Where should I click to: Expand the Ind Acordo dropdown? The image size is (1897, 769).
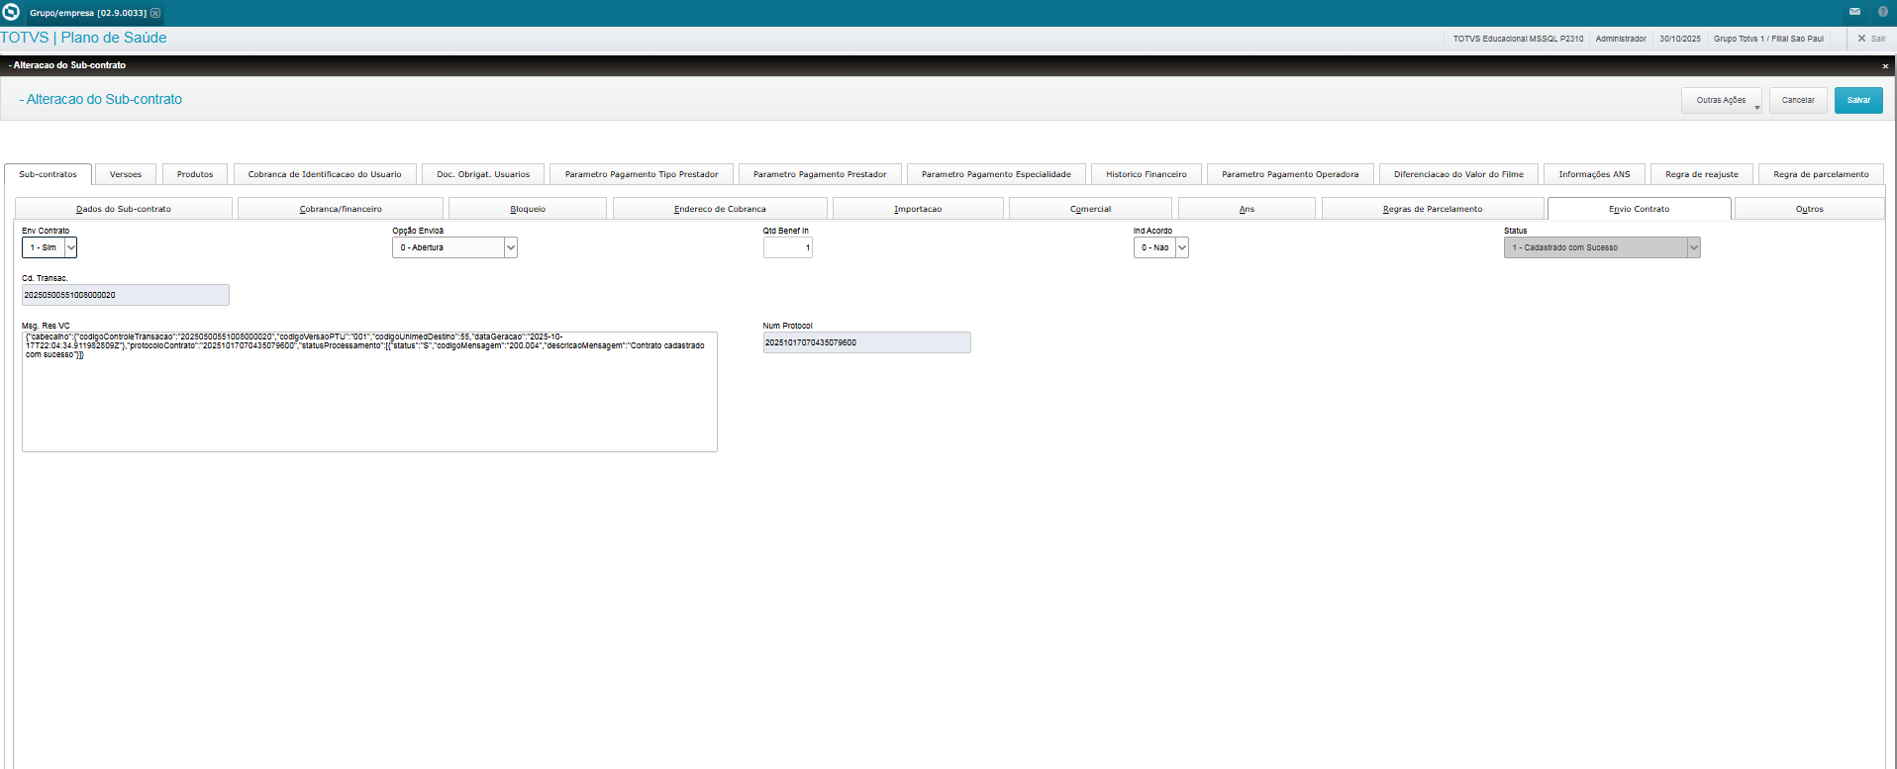pos(1182,247)
